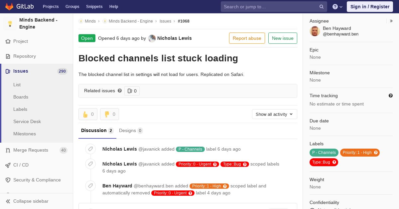Open the Help question mark menu

(337, 7)
